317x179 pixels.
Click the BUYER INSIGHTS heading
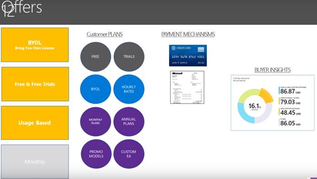(273, 70)
